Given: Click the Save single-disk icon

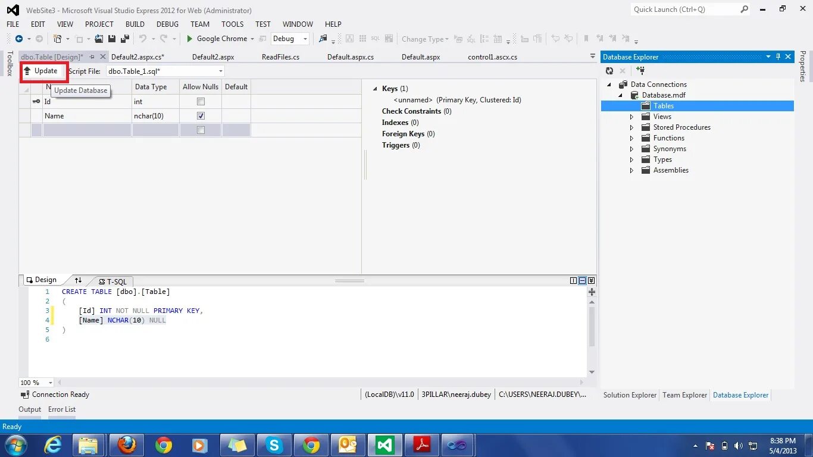Looking at the screenshot, I should (x=112, y=39).
